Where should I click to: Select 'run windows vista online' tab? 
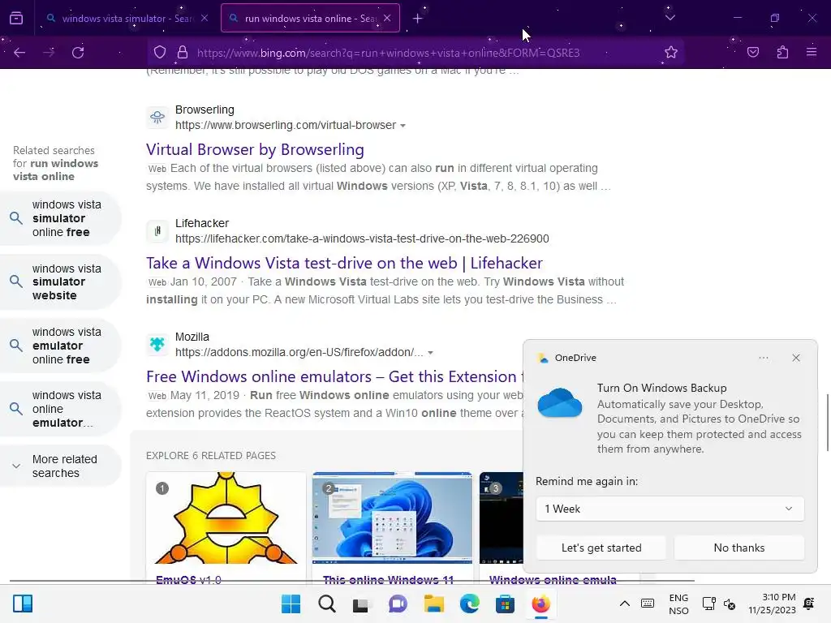tap(311, 18)
